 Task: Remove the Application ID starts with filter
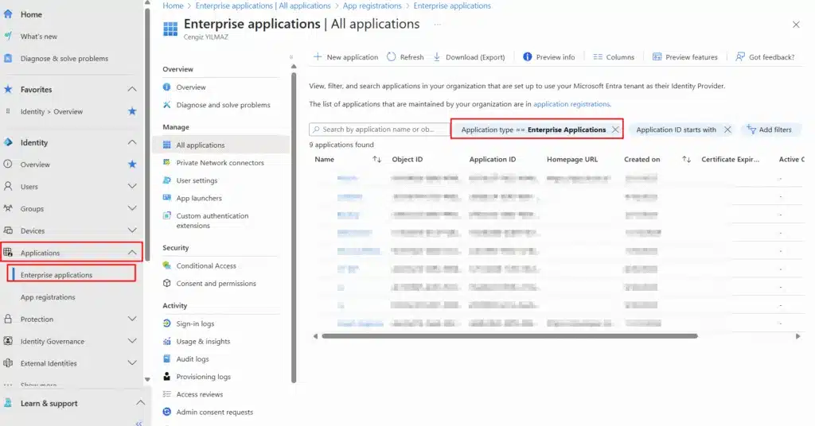tap(727, 130)
